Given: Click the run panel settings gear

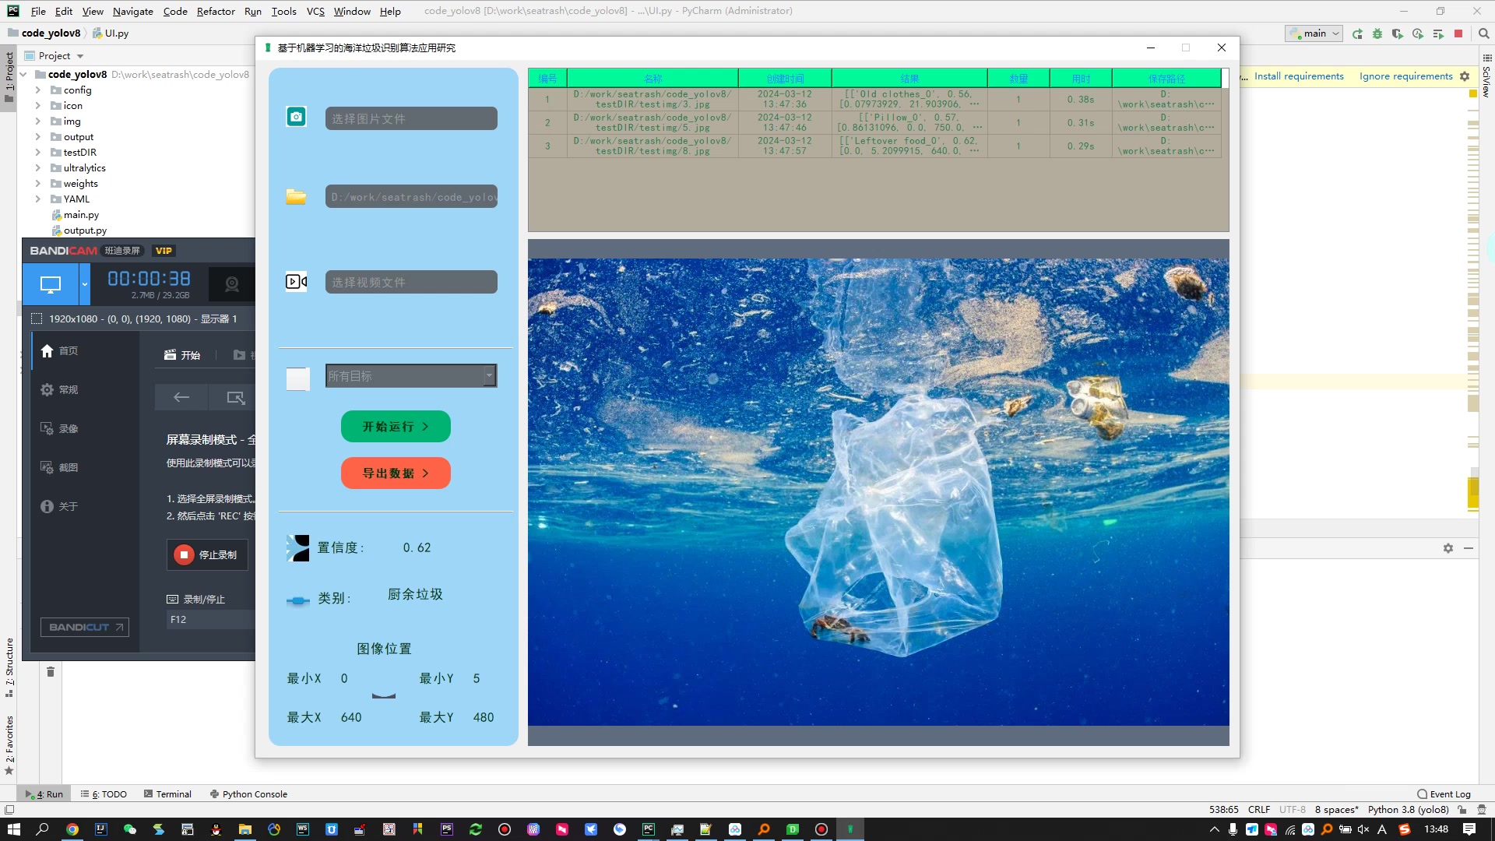Looking at the screenshot, I should coord(1448,549).
